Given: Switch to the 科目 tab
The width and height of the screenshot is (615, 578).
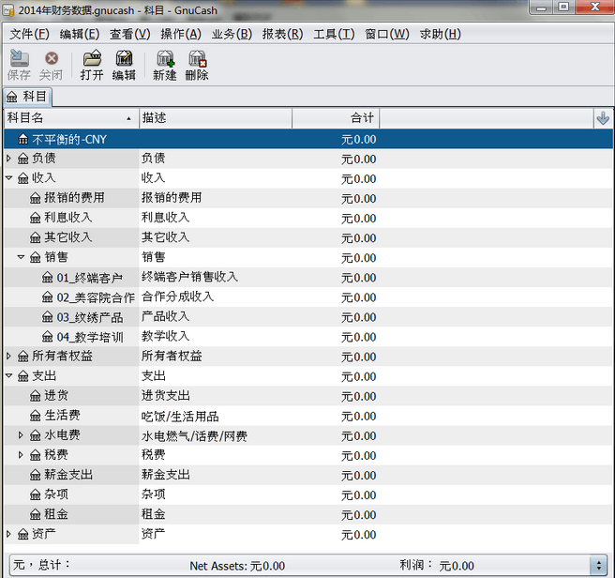Looking at the screenshot, I should [27, 97].
